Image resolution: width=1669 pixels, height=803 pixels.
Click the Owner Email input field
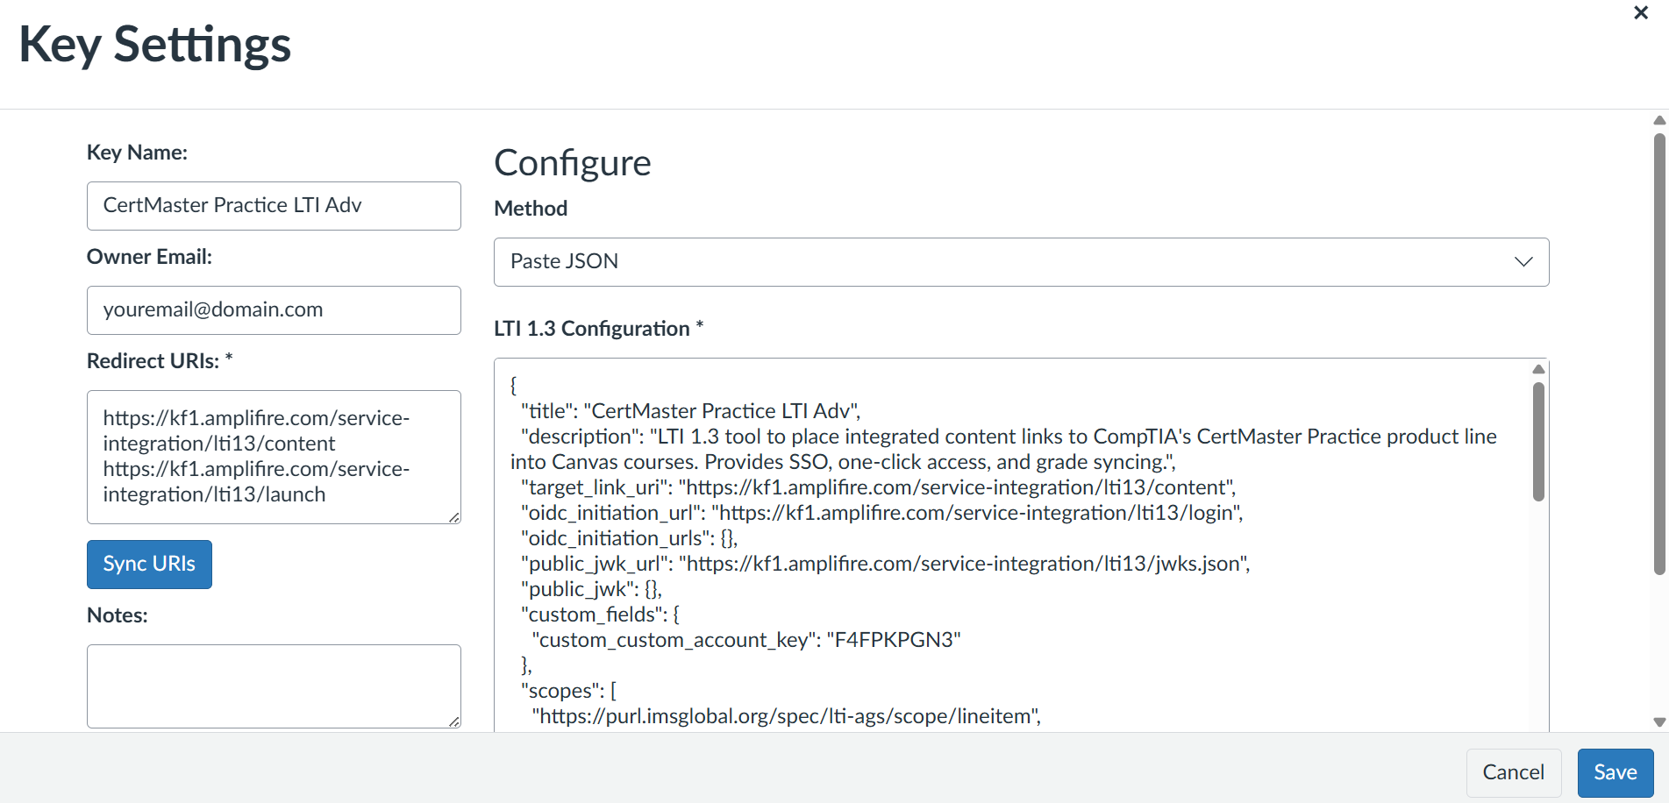click(x=274, y=310)
